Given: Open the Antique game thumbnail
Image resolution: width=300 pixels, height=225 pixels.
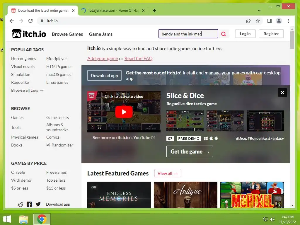Looking at the screenshot, I should tap(185, 195).
